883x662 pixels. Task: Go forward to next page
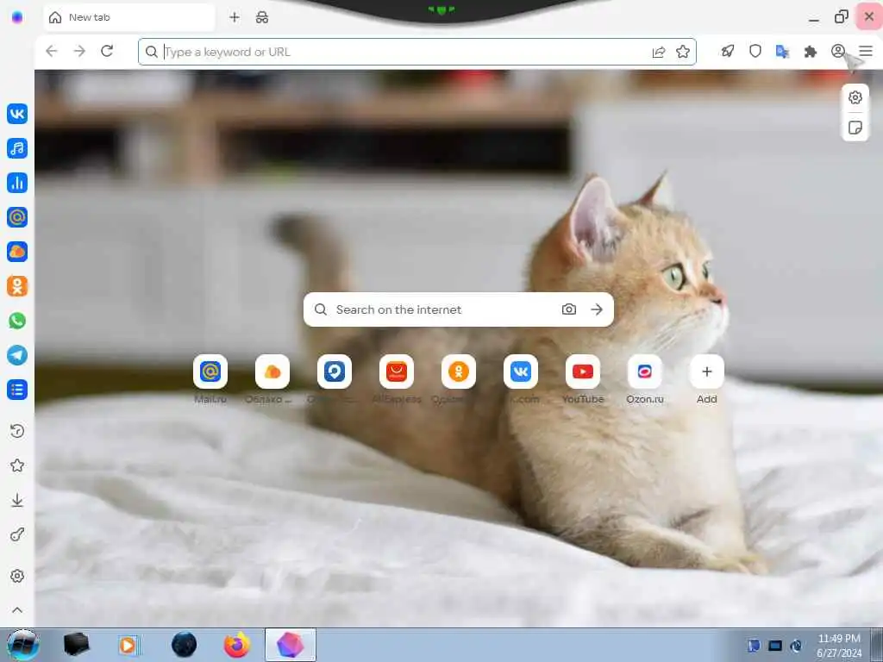click(x=79, y=51)
